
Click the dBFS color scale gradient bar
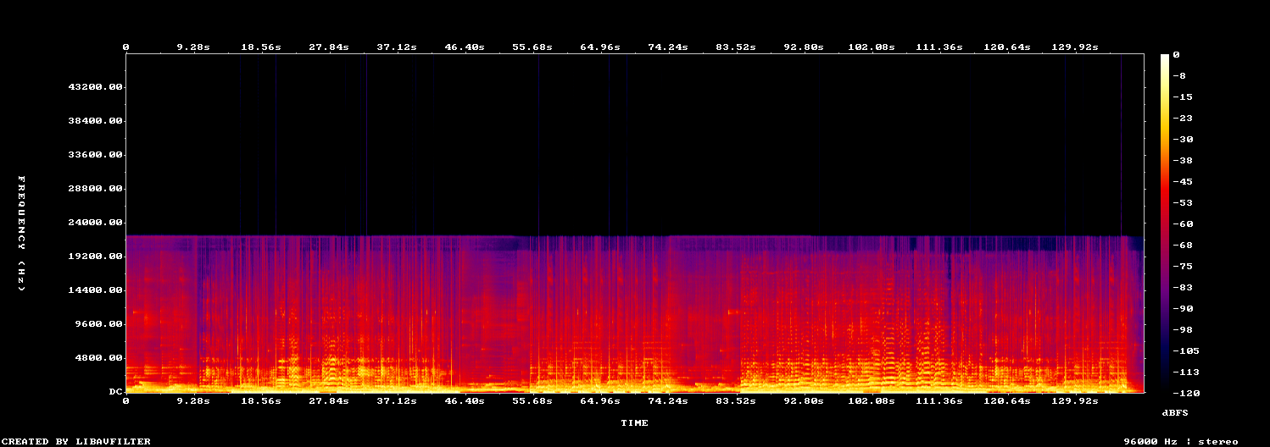click(1166, 223)
